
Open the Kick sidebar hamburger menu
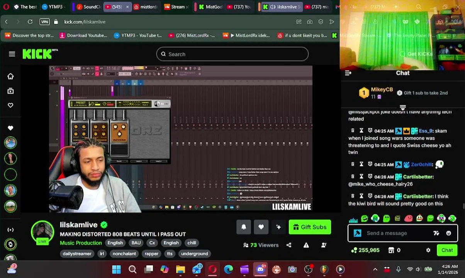(x=12, y=54)
